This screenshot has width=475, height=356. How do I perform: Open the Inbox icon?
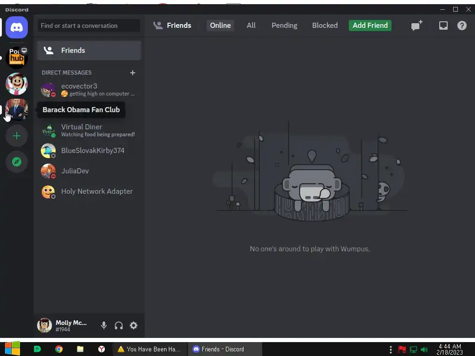[443, 25]
